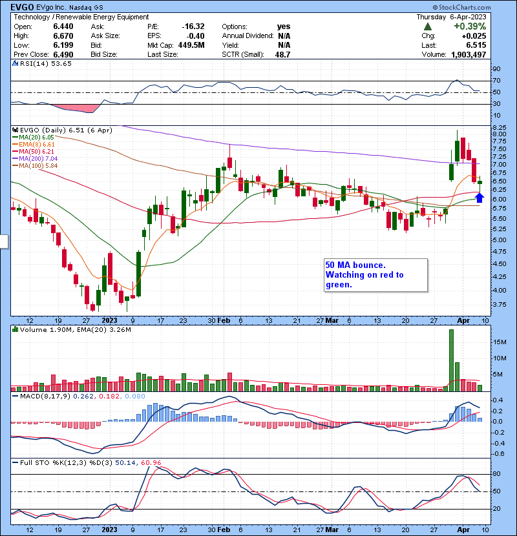The image size is (517, 536).
Task: Select the MA(100) 5.84 legend entry
Action: 35,166
